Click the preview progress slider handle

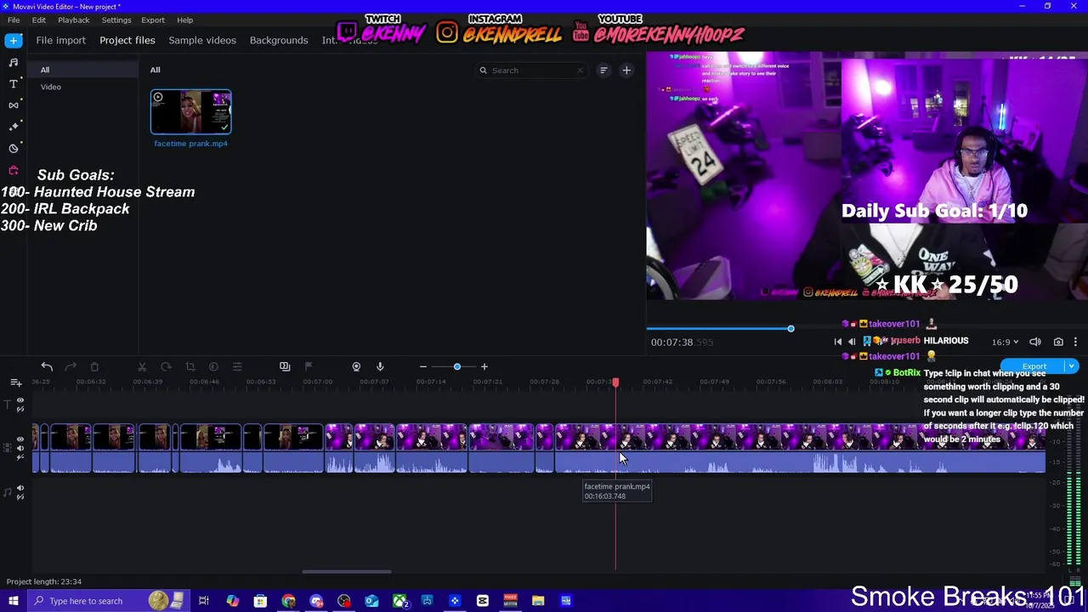click(790, 329)
